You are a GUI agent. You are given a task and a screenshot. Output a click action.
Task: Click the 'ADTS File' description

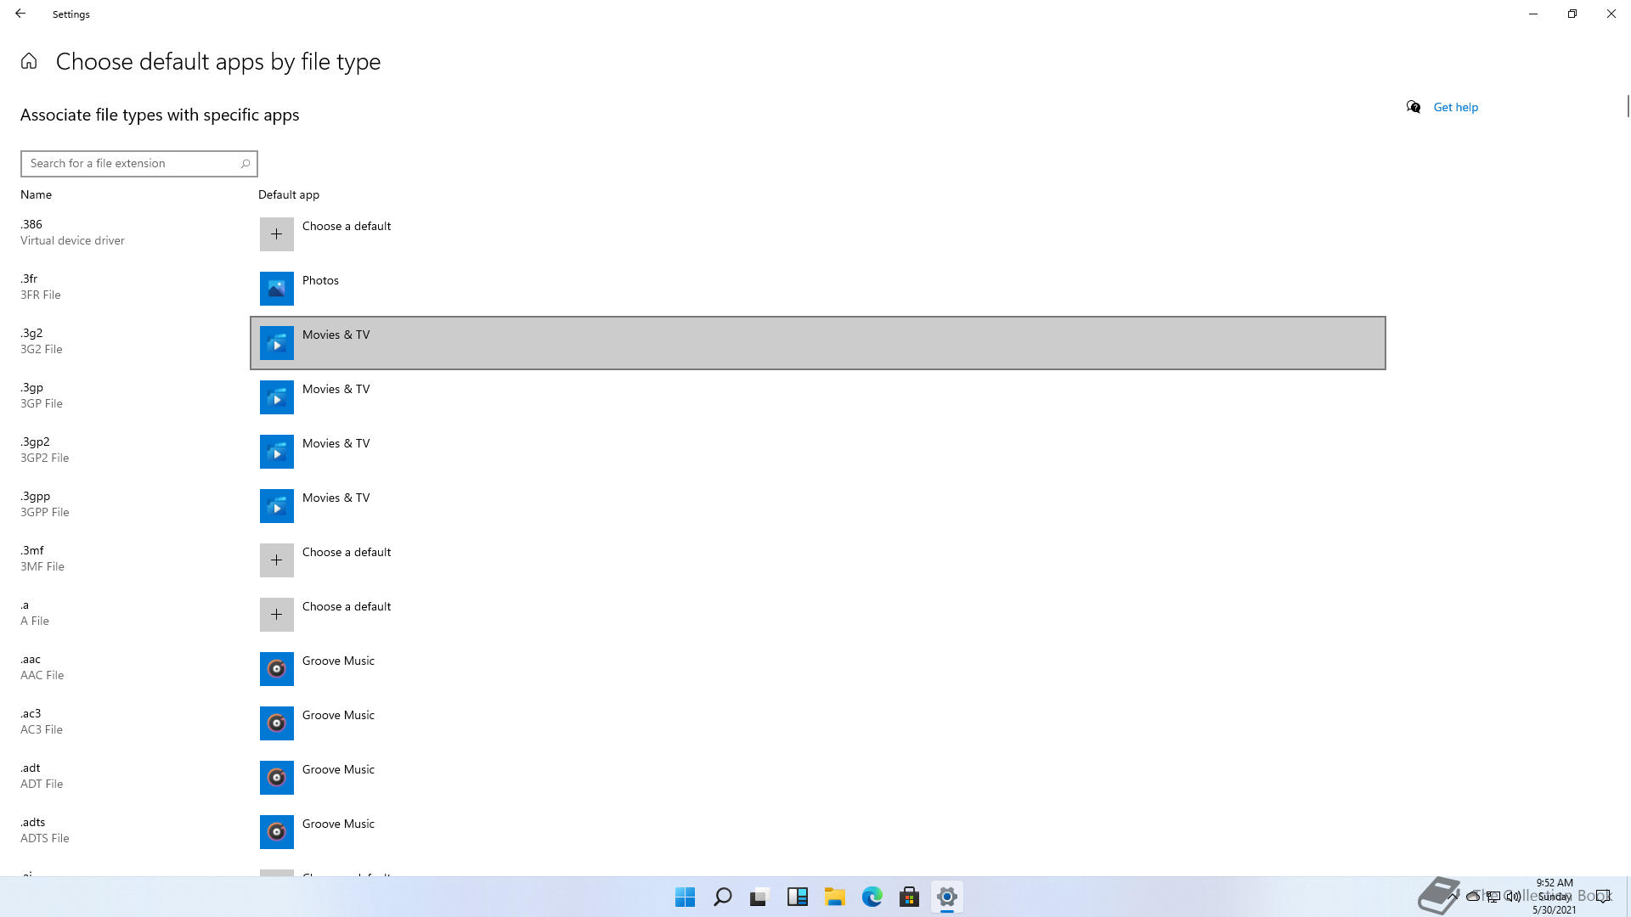pyautogui.click(x=45, y=838)
